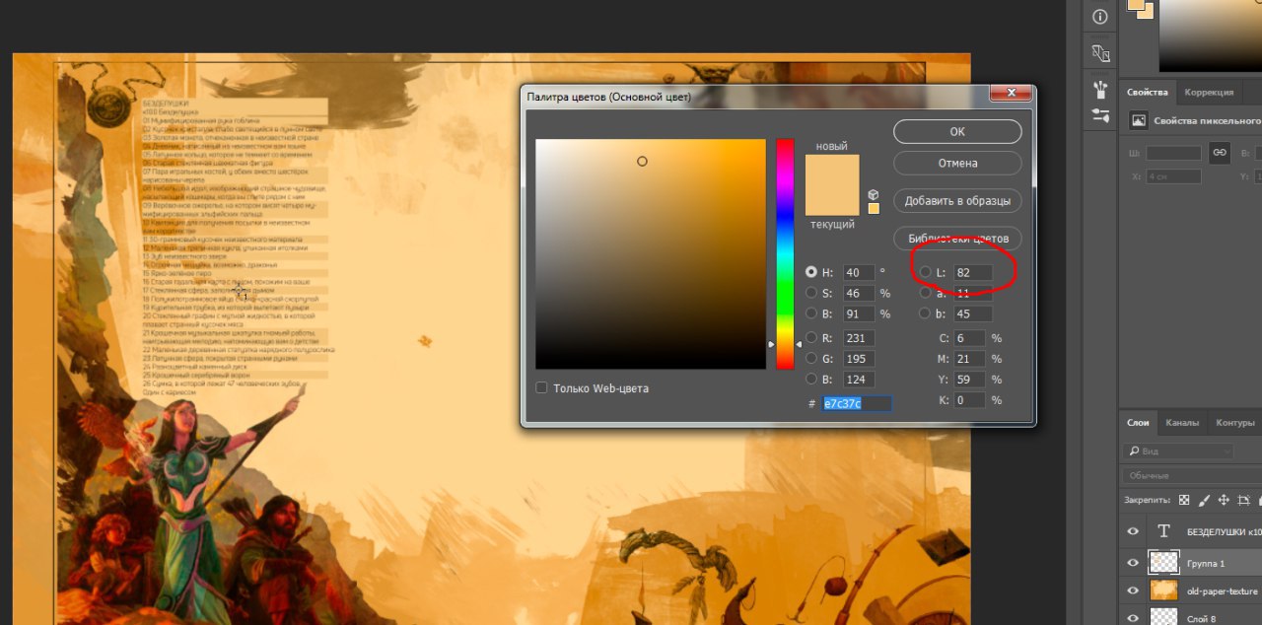Select the Группа 1 layer thumbnail

(1163, 562)
